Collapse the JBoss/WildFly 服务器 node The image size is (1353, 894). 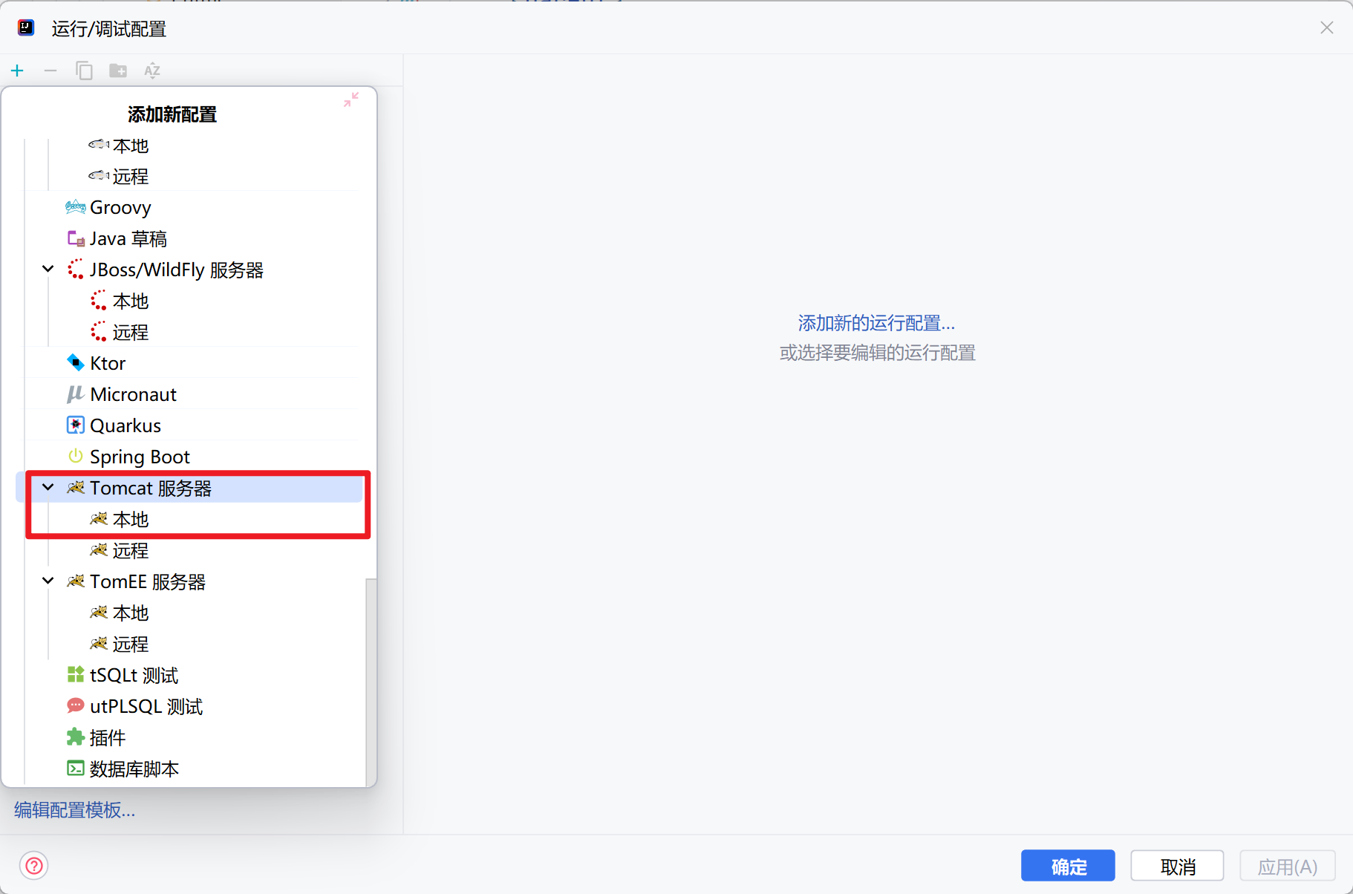[48, 270]
